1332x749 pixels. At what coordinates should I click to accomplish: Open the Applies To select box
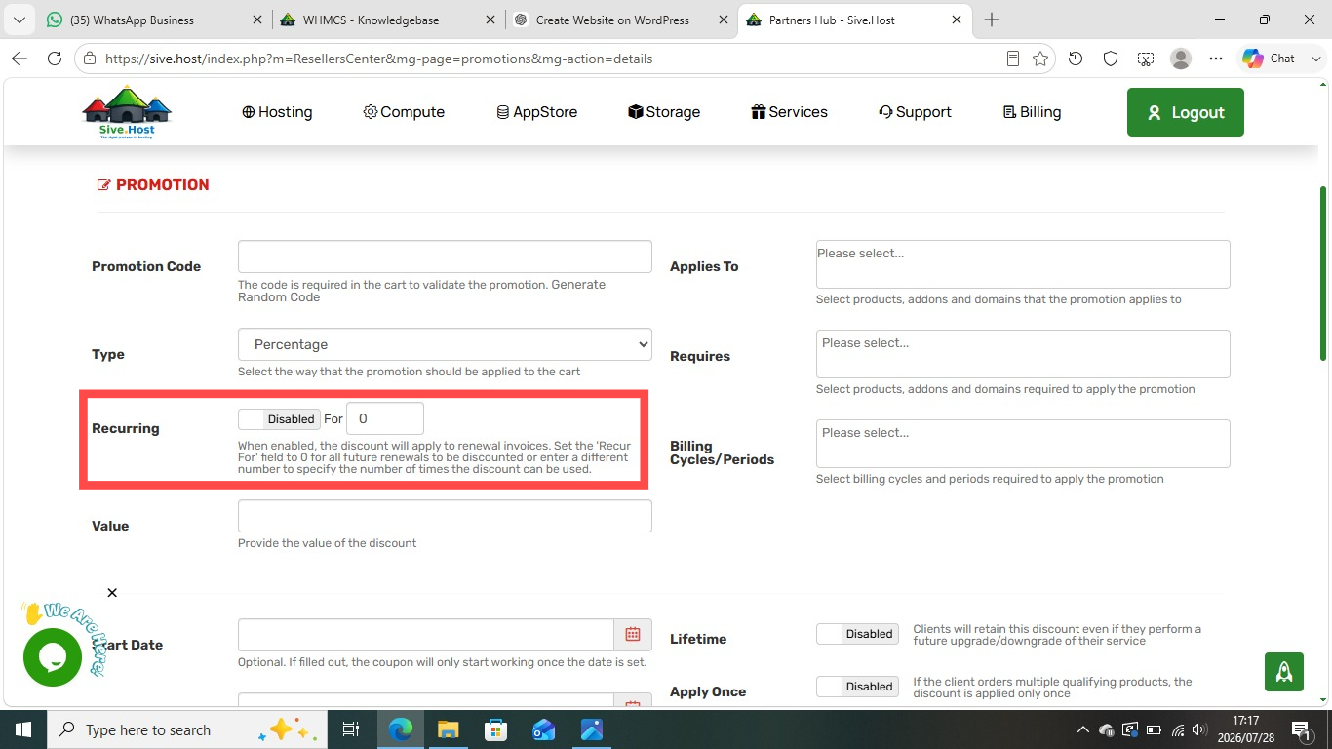[x=1023, y=264]
